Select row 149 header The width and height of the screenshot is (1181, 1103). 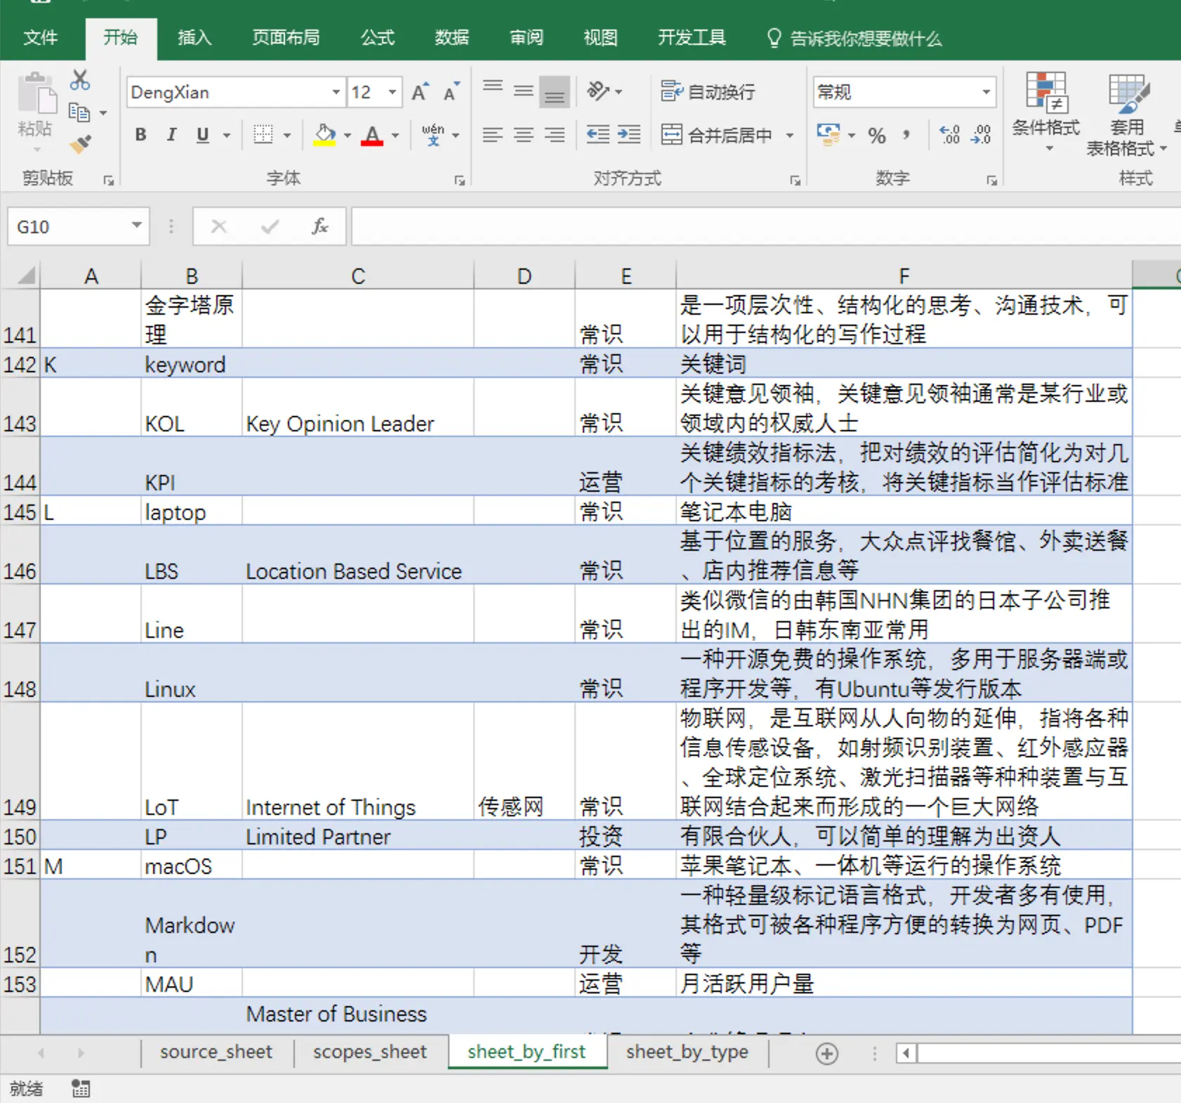[20, 762]
